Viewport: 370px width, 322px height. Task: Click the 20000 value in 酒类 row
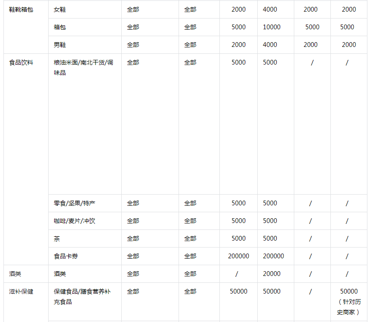point(275,273)
